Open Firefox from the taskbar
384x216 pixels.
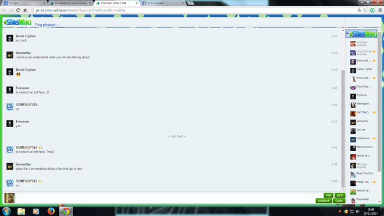pos(51,211)
